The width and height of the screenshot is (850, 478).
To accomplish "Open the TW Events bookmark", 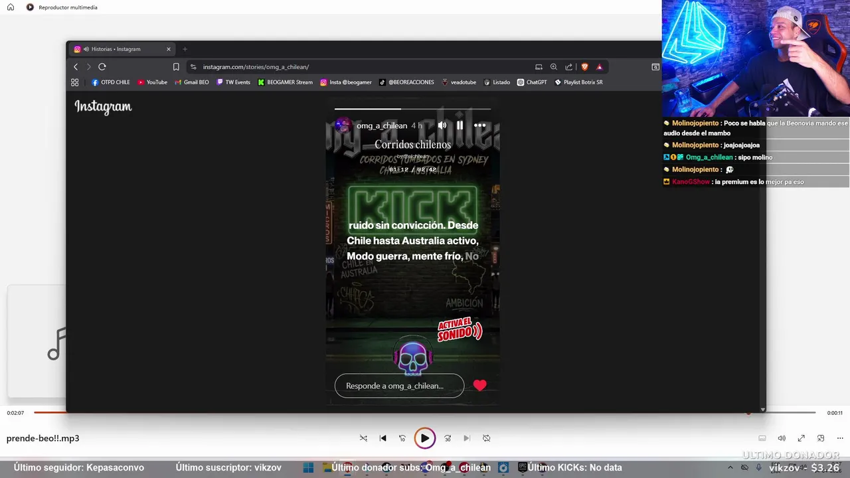I will 233,82.
